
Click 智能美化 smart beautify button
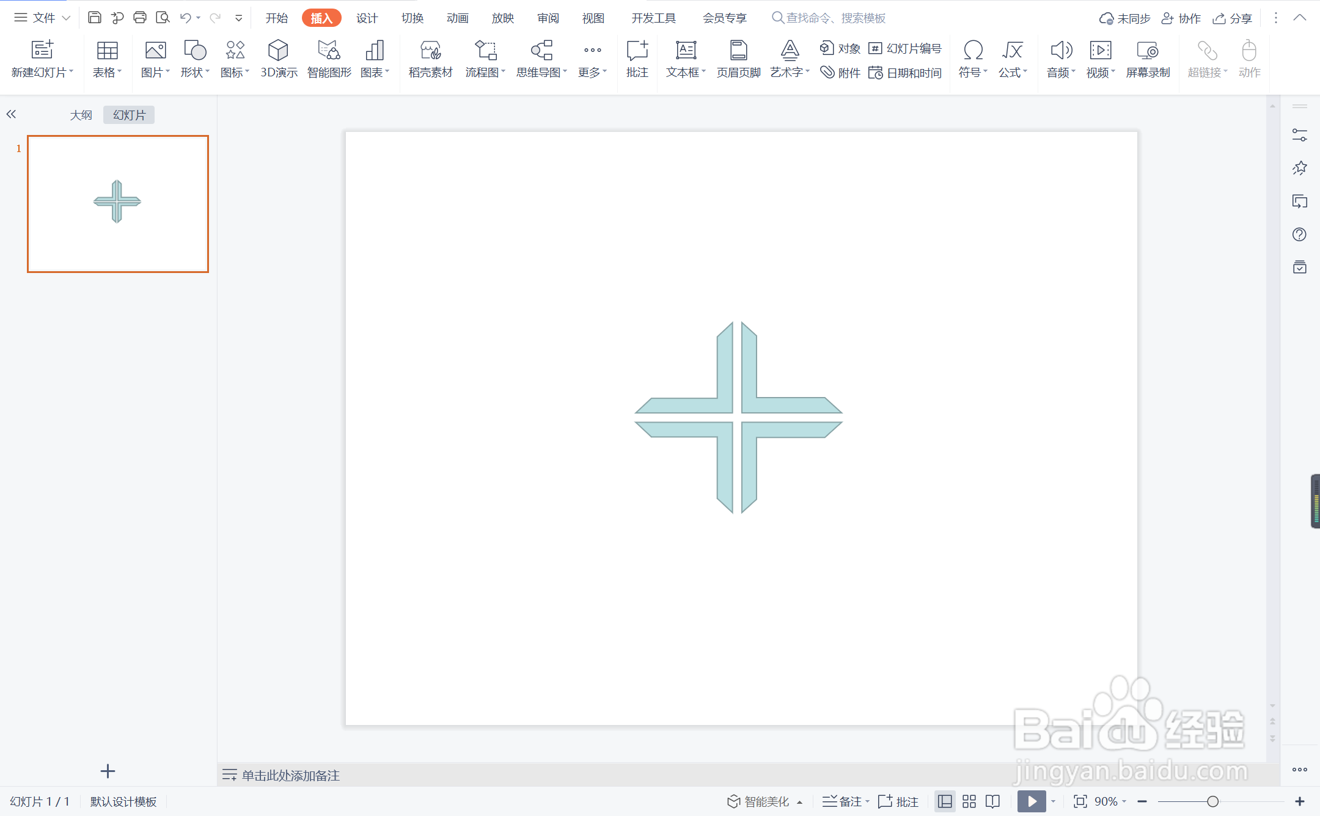pyautogui.click(x=758, y=801)
